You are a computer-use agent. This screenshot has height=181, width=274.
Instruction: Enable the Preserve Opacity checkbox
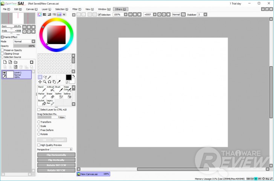2,50
